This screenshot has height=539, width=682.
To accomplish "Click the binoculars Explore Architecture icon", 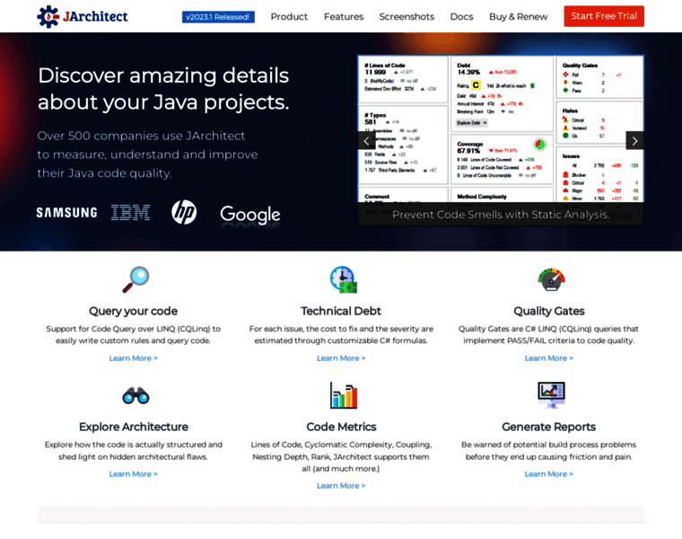I will [136, 396].
